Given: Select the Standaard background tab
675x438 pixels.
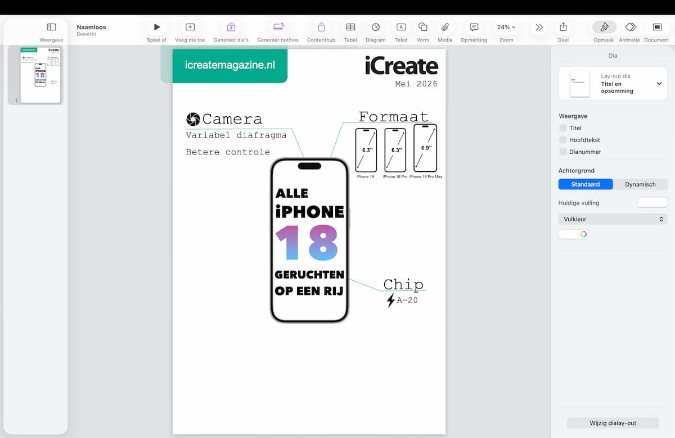Looking at the screenshot, I should pyautogui.click(x=586, y=184).
